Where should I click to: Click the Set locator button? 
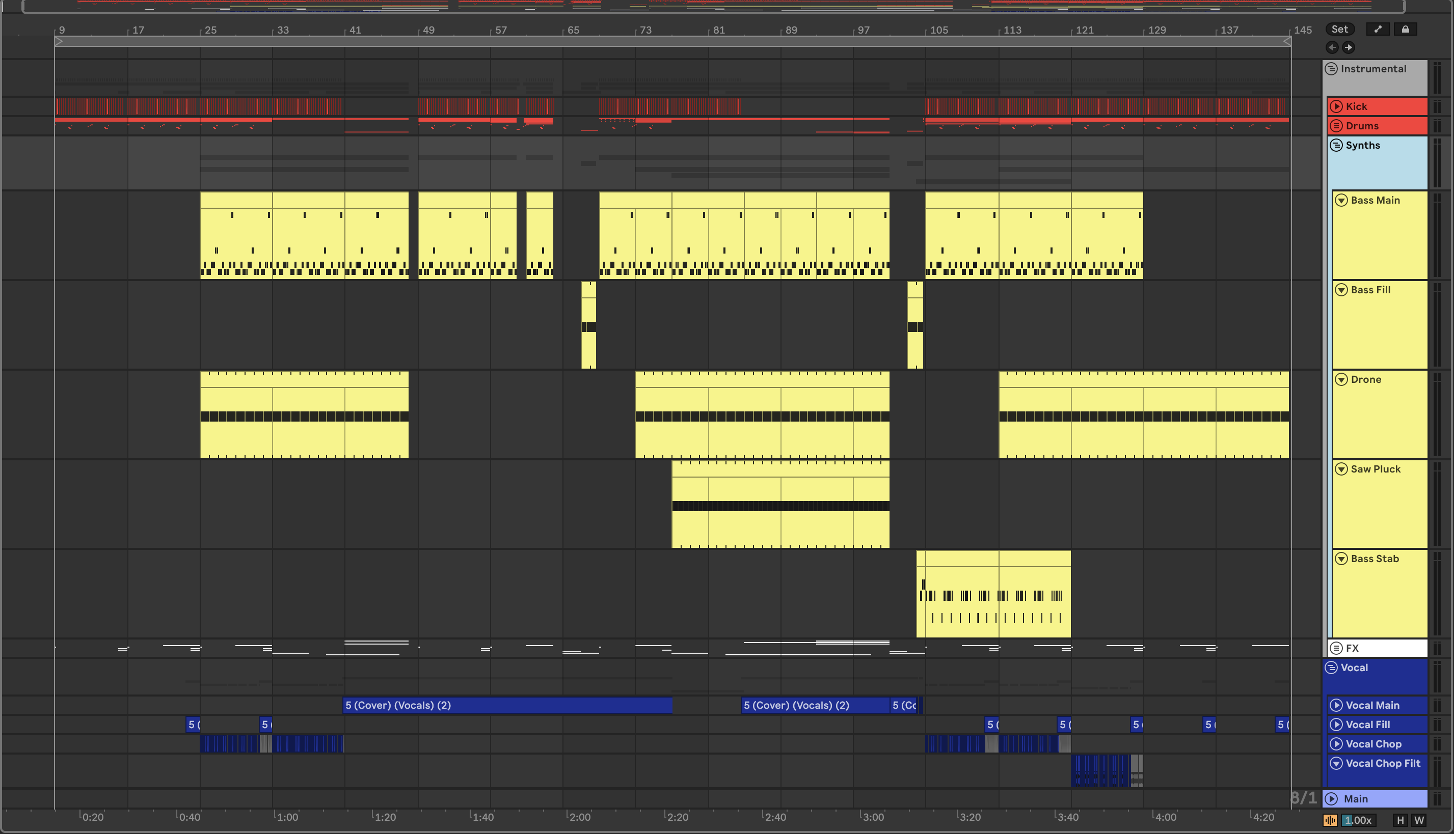coord(1339,29)
